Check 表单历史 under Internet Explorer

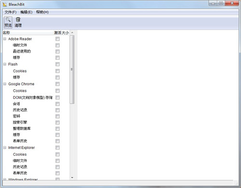[x=57, y=173]
